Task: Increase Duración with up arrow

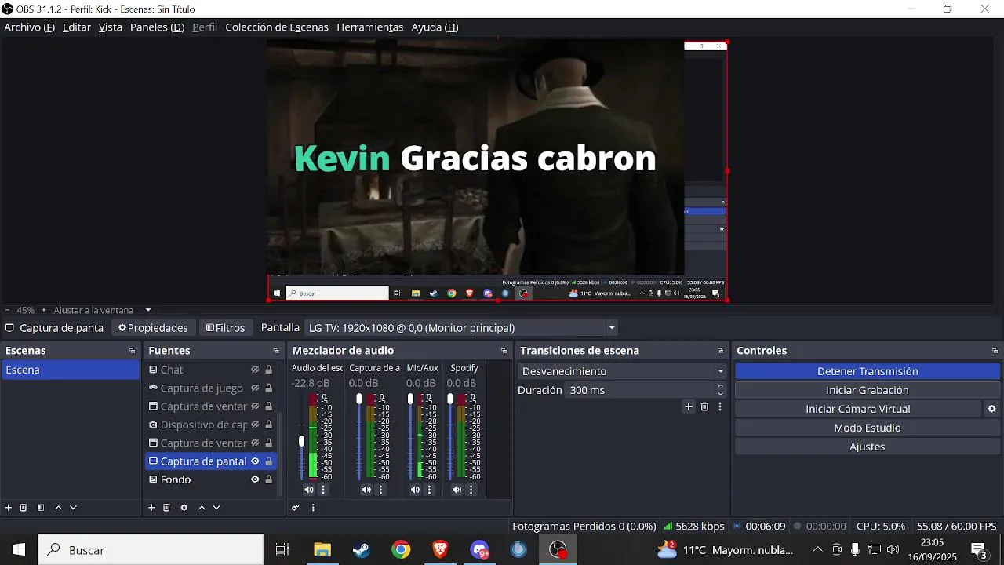Action: tap(720, 385)
